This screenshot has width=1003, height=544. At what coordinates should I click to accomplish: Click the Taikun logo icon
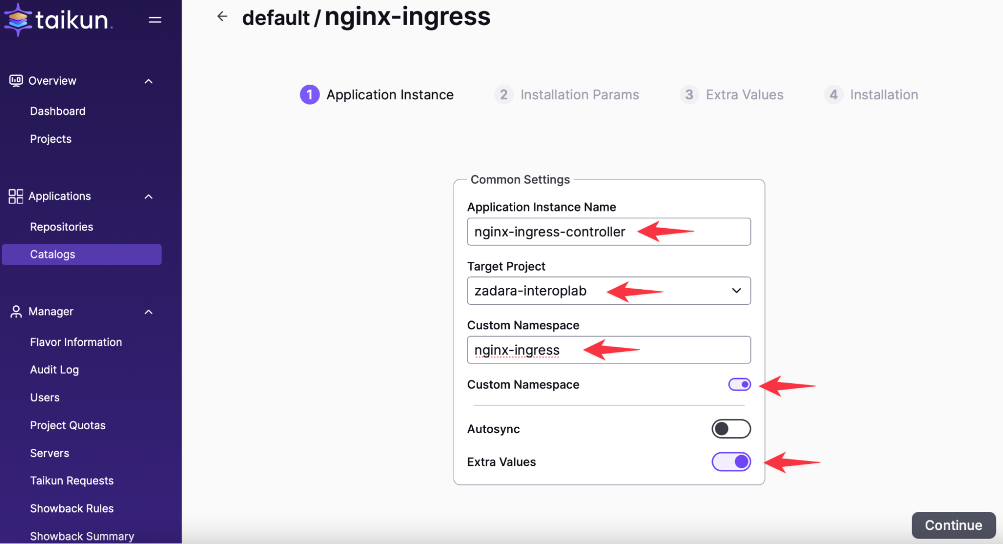click(x=18, y=20)
